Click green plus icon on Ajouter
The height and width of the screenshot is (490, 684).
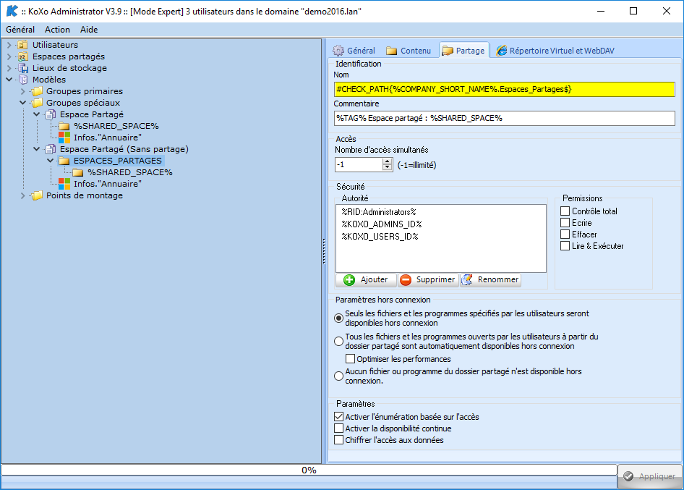[x=349, y=280]
